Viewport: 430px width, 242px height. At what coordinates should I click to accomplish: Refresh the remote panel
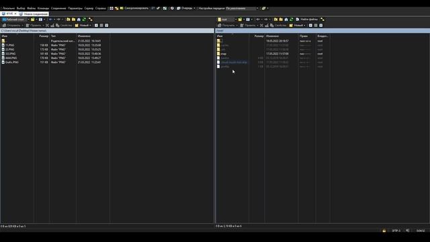(x=292, y=19)
